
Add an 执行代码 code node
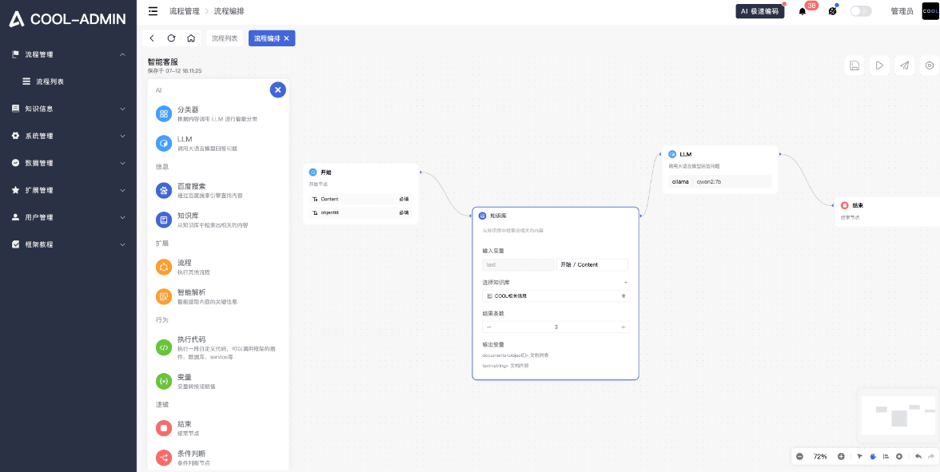click(x=218, y=347)
